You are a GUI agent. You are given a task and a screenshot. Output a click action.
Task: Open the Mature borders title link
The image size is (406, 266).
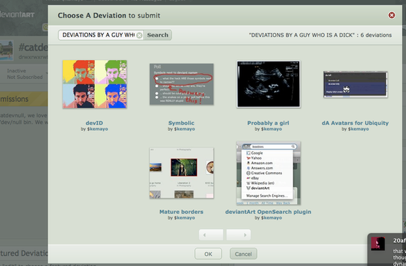click(181, 212)
